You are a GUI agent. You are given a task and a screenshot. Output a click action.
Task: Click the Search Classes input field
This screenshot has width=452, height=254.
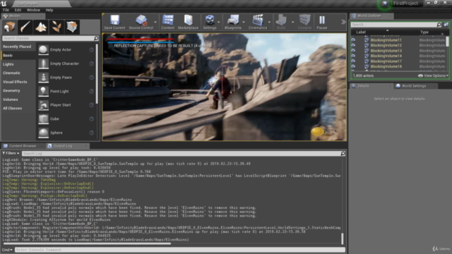50,38
